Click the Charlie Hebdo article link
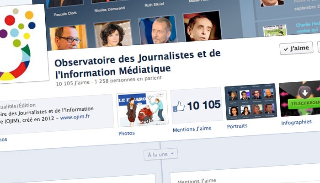 [x=308, y=27]
